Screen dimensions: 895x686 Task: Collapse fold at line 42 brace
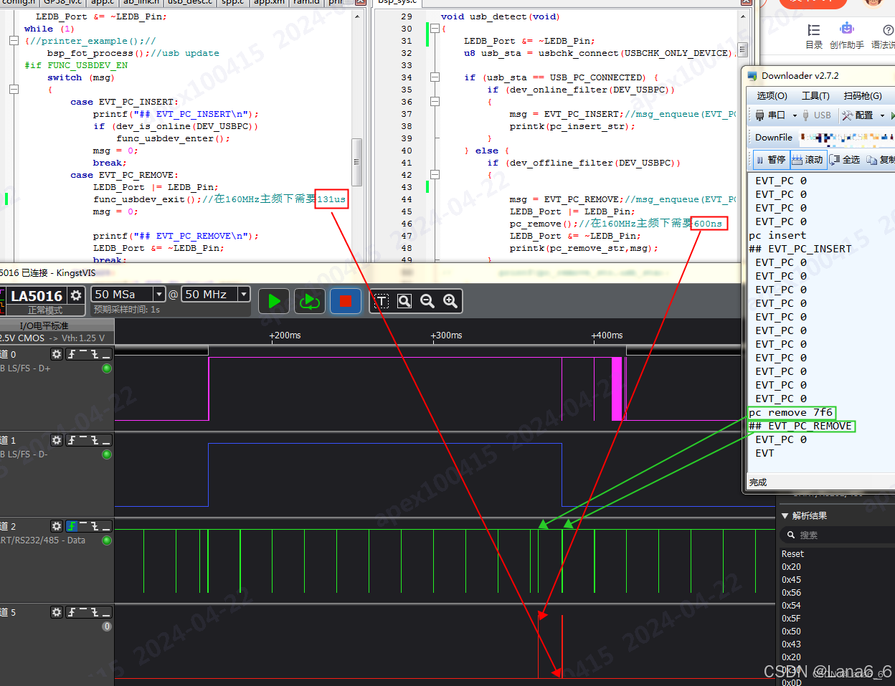[435, 175]
